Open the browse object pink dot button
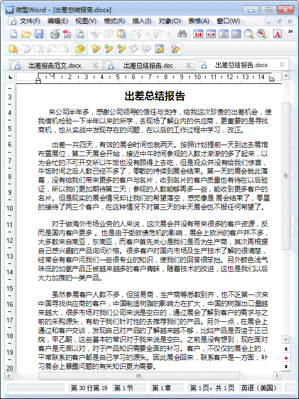The image size is (299, 399). click(286, 358)
